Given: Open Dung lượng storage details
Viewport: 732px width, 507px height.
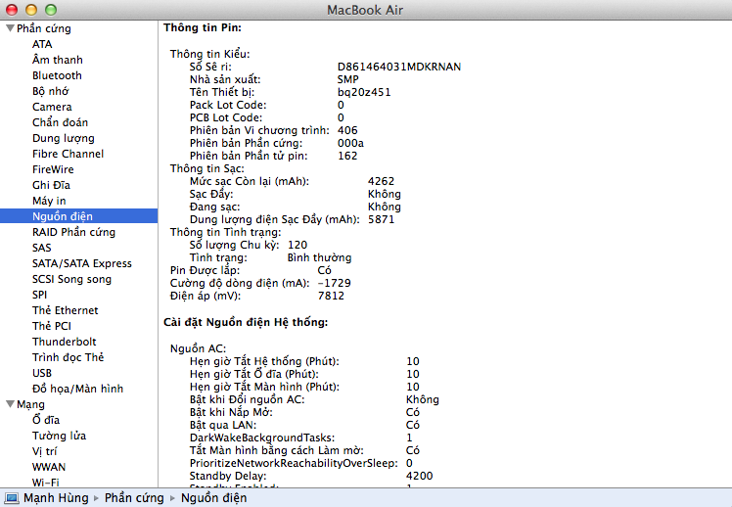Looking at the screenshot, I should point(63,138).
